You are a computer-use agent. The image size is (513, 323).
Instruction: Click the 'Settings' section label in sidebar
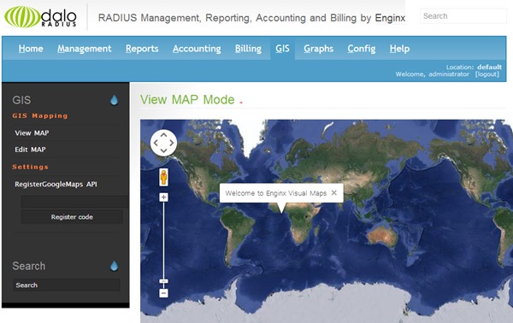(x=30, y=167)
